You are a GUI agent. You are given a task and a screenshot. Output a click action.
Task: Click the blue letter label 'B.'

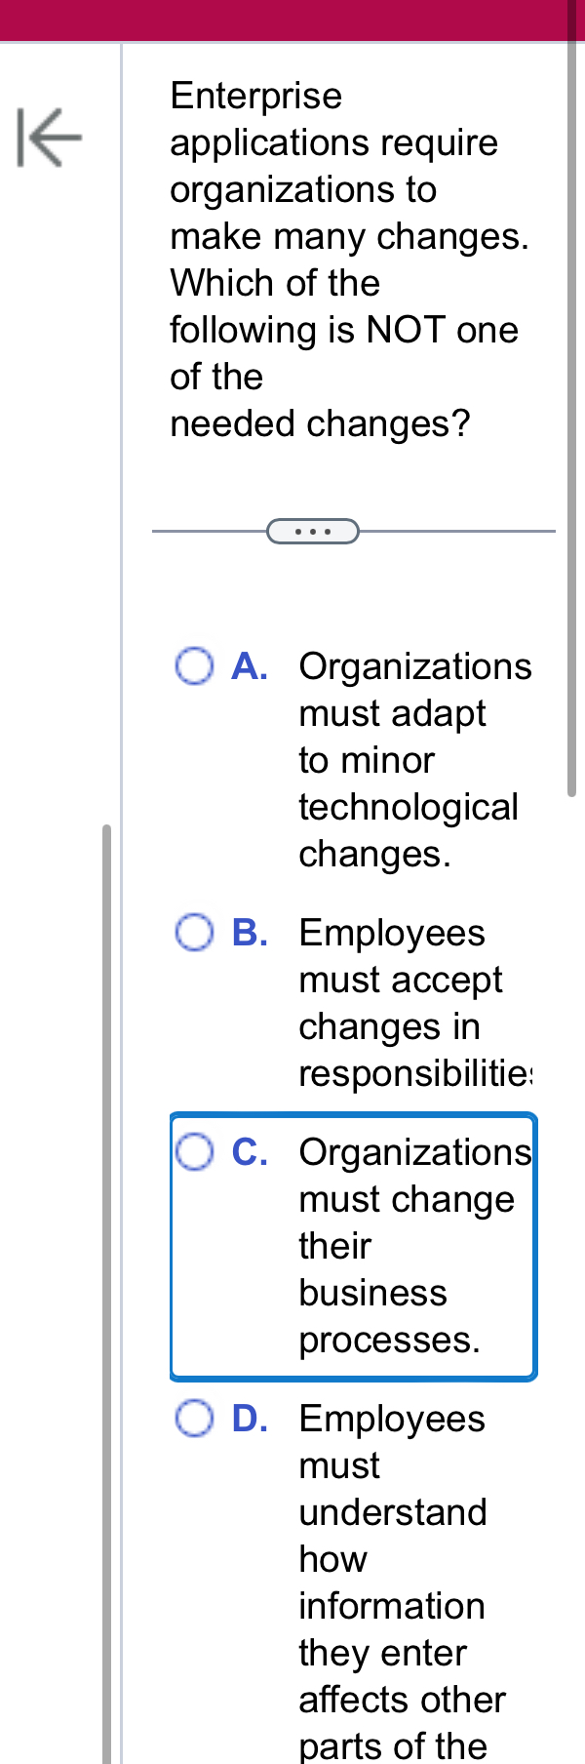[x=249, y=933]
